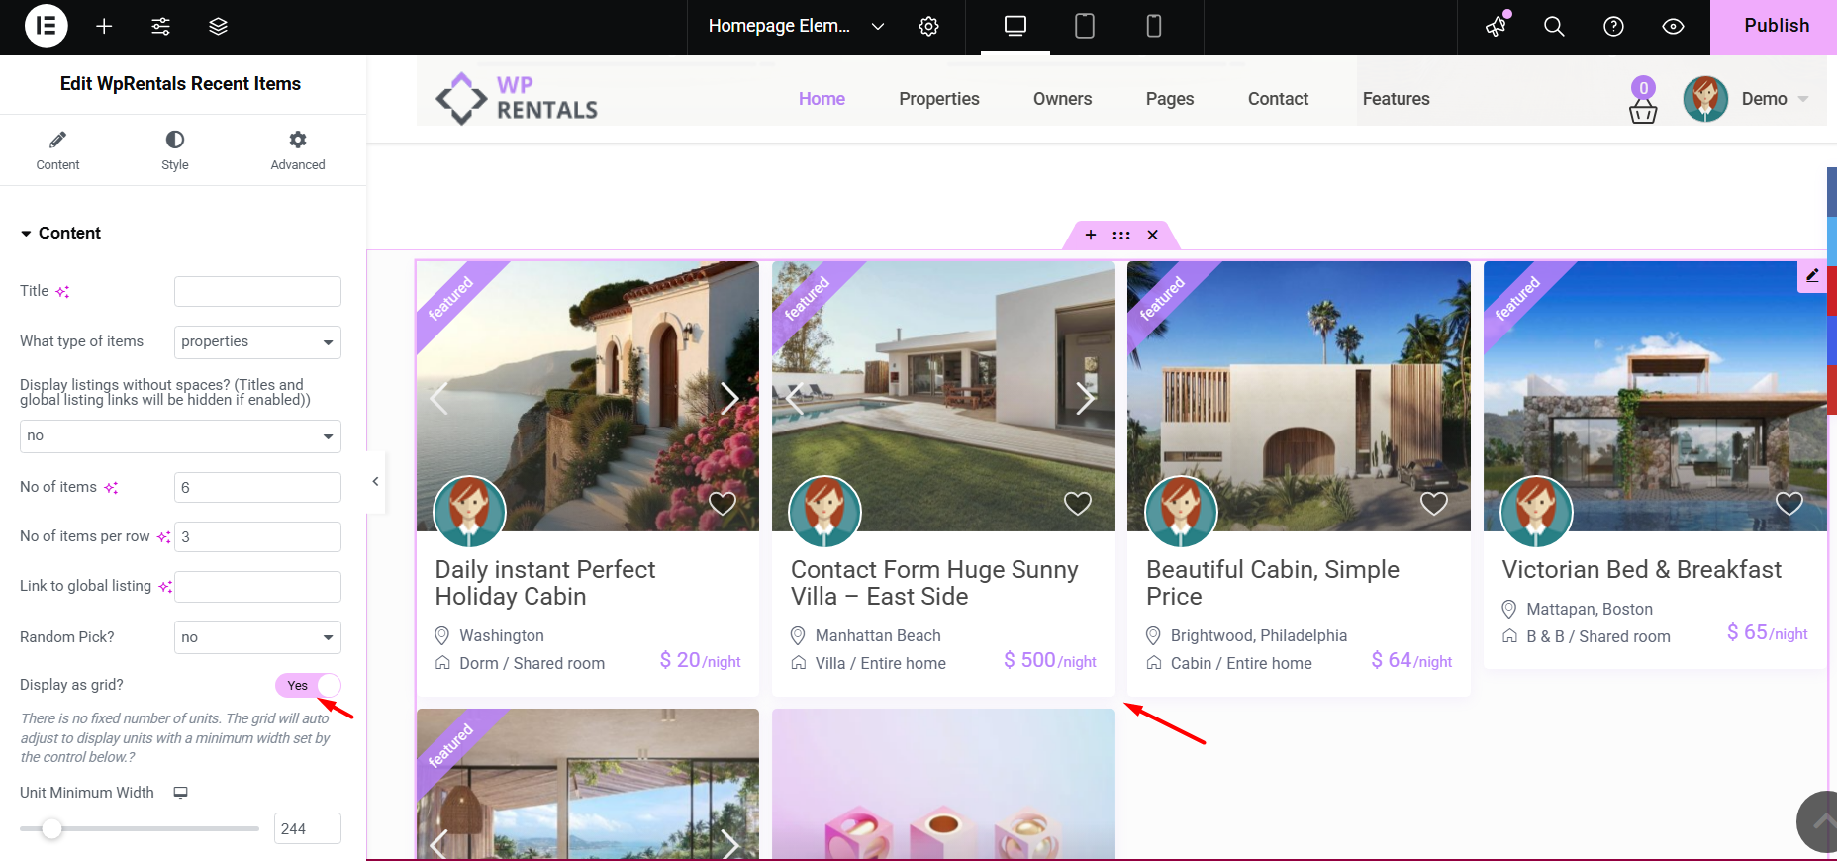Click the Elementor logo menu icon
This screenshot has width=1837, height=861.
click(46, 26)
